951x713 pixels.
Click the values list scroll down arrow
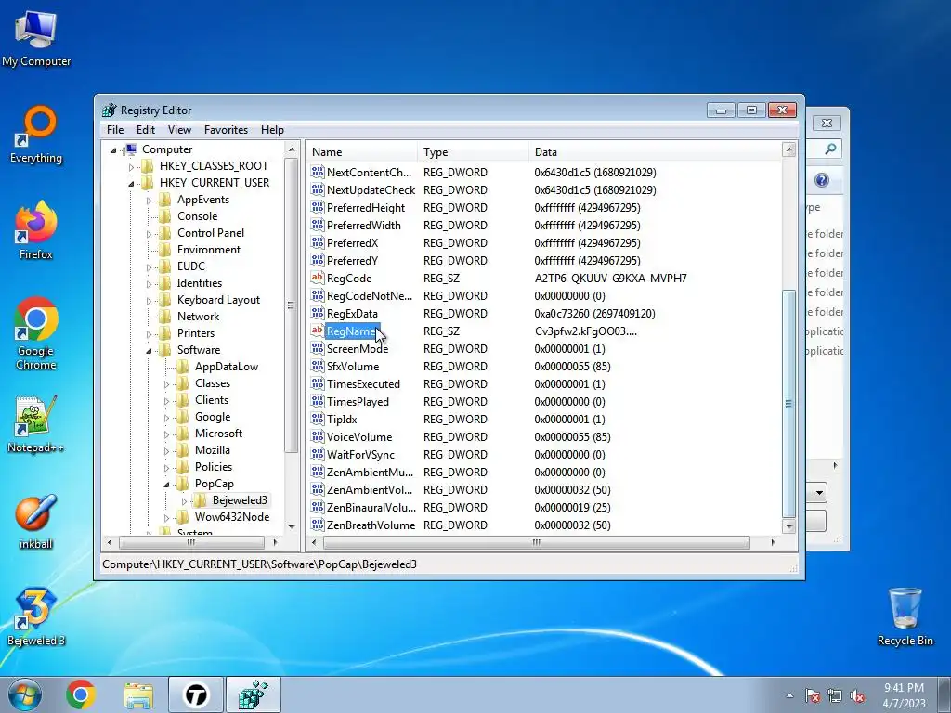(x=788, y=526)
